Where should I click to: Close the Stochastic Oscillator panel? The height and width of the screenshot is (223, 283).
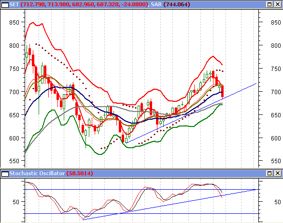(278, 173)
